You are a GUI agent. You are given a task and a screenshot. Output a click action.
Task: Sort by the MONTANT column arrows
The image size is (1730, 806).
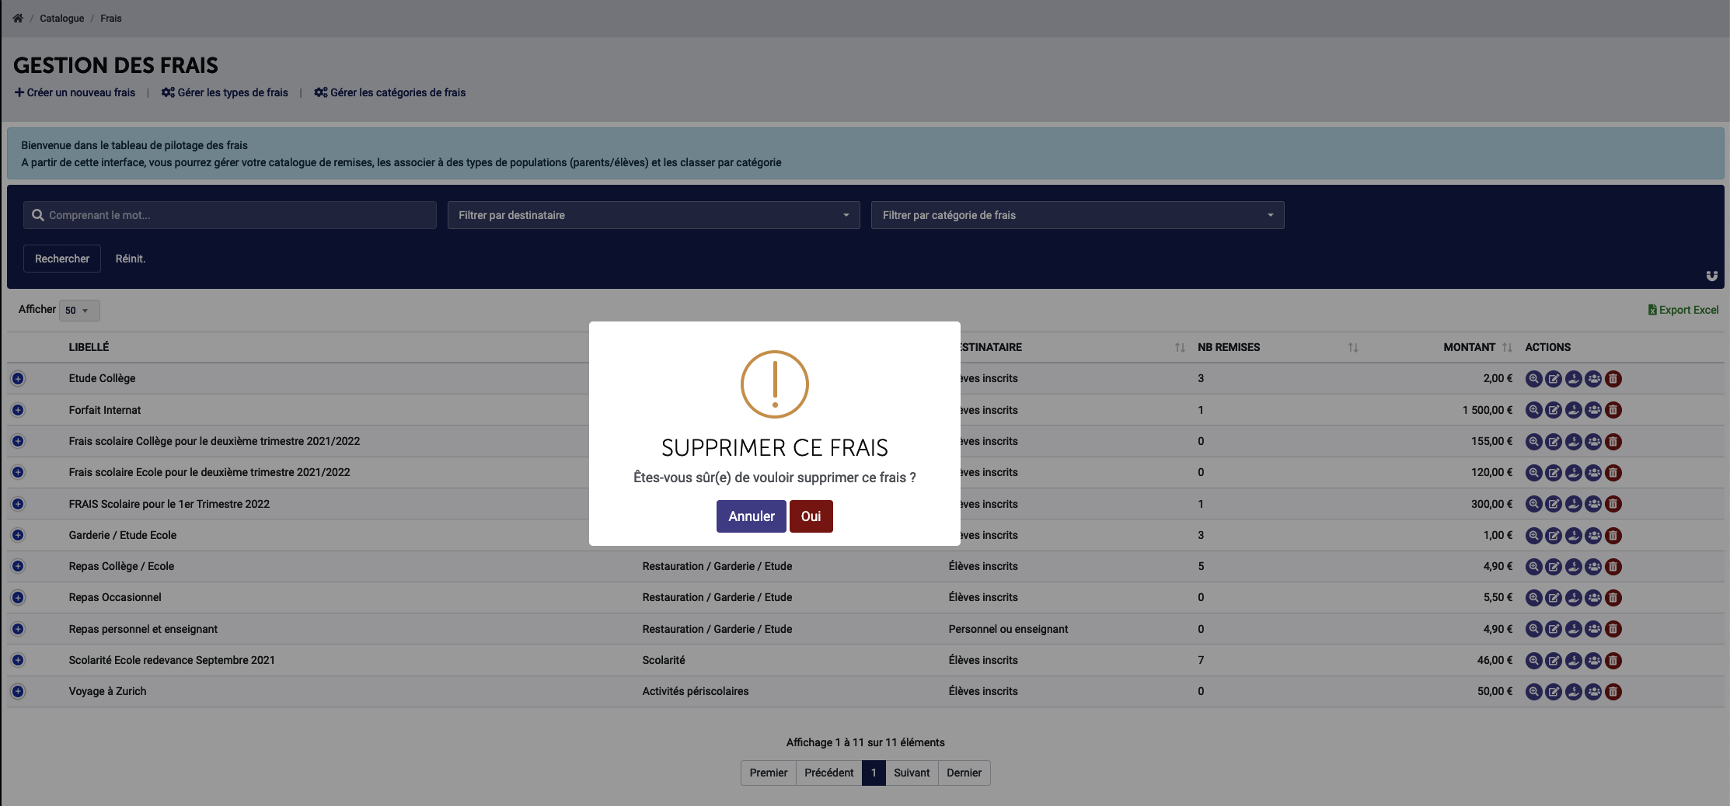tap(1507, 347)
